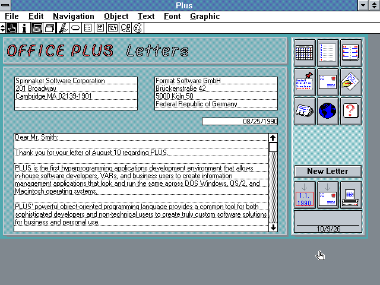Viewport: 380px width, 285px height.
Task: Open the Text menu
Action: 146,17
